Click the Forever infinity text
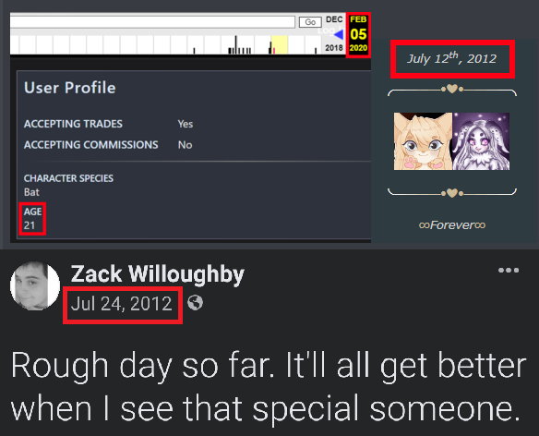Image resolution: width=539 pixels, height=436 pixels. tap(452, 225)
